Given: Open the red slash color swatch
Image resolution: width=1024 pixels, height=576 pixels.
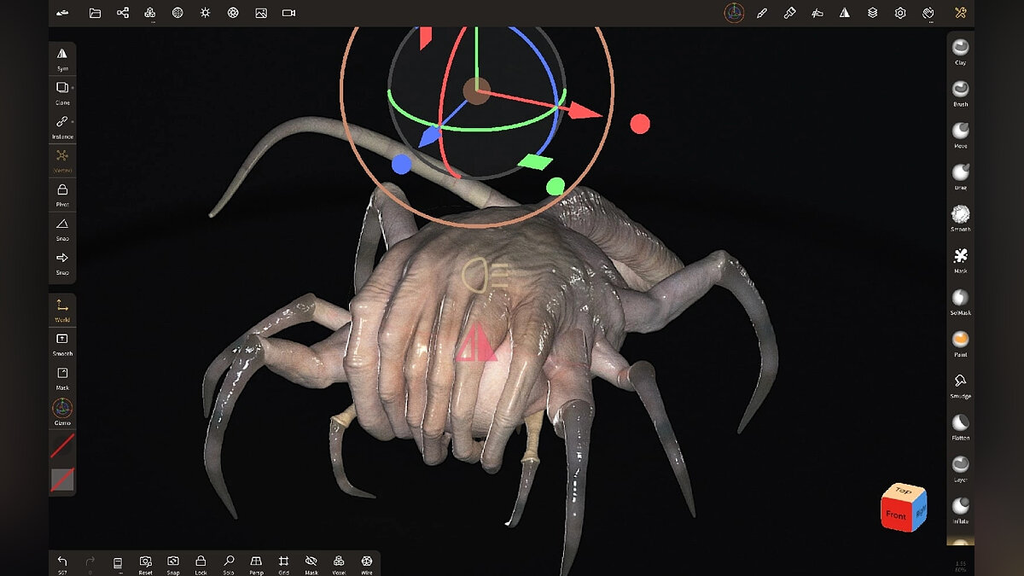Looking at the screenshot, I should pos(62,445).
